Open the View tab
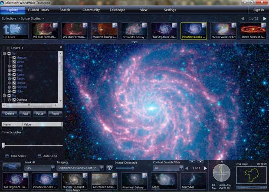This screenshot has height=192, width=269. (144, 10)
